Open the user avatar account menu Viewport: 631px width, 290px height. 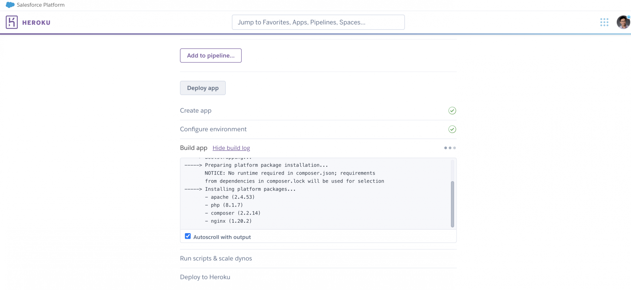point(623,22)
